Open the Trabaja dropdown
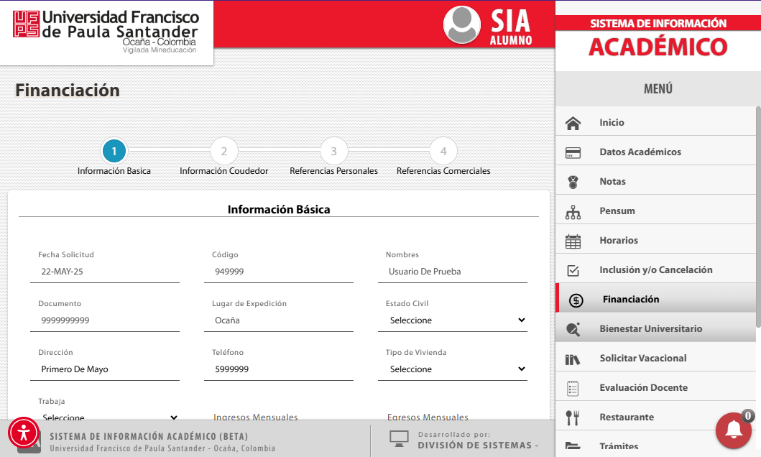 point(105,417)
